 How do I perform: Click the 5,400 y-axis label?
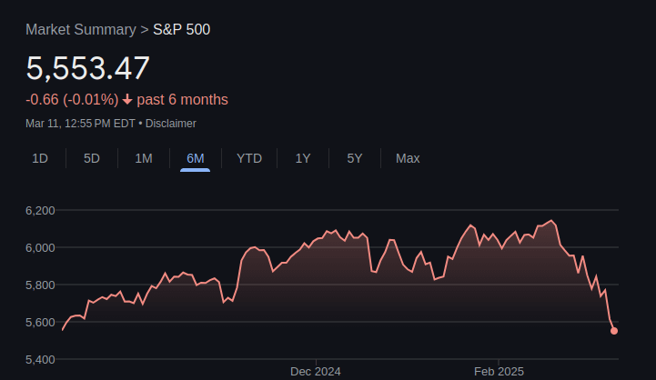(40, 359)
